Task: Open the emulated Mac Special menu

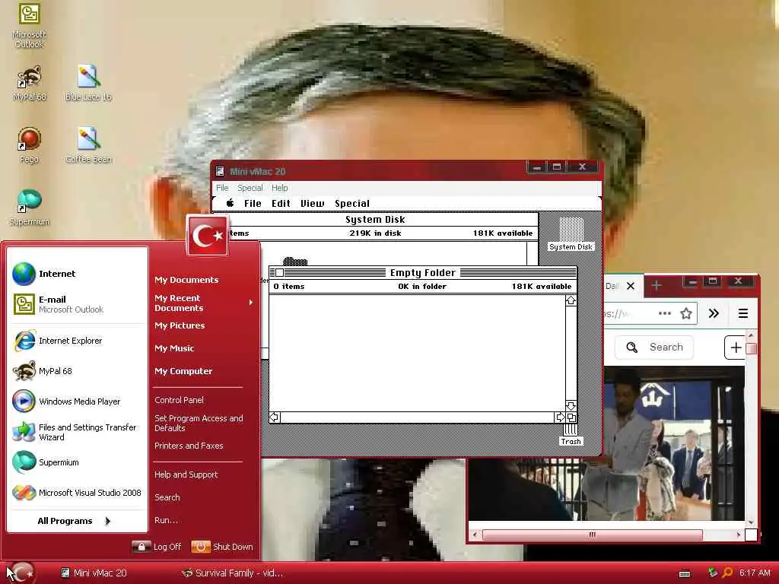Action: pos(352,203)
